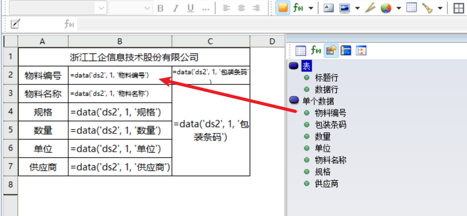Open the dropdown beside the fx toolbar icon
This screenshot has width=467, height=216.
311,8
